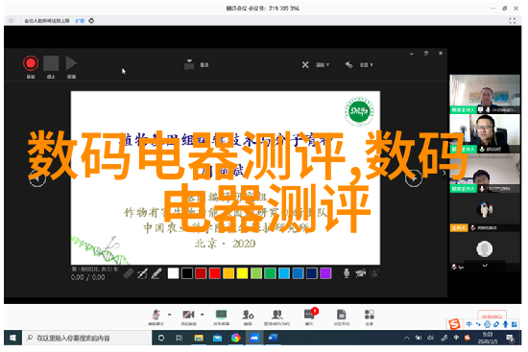The height and width of the screenshot is (352, 528).
Task: Start recording with the red record button
Action: tap(31, 63)
